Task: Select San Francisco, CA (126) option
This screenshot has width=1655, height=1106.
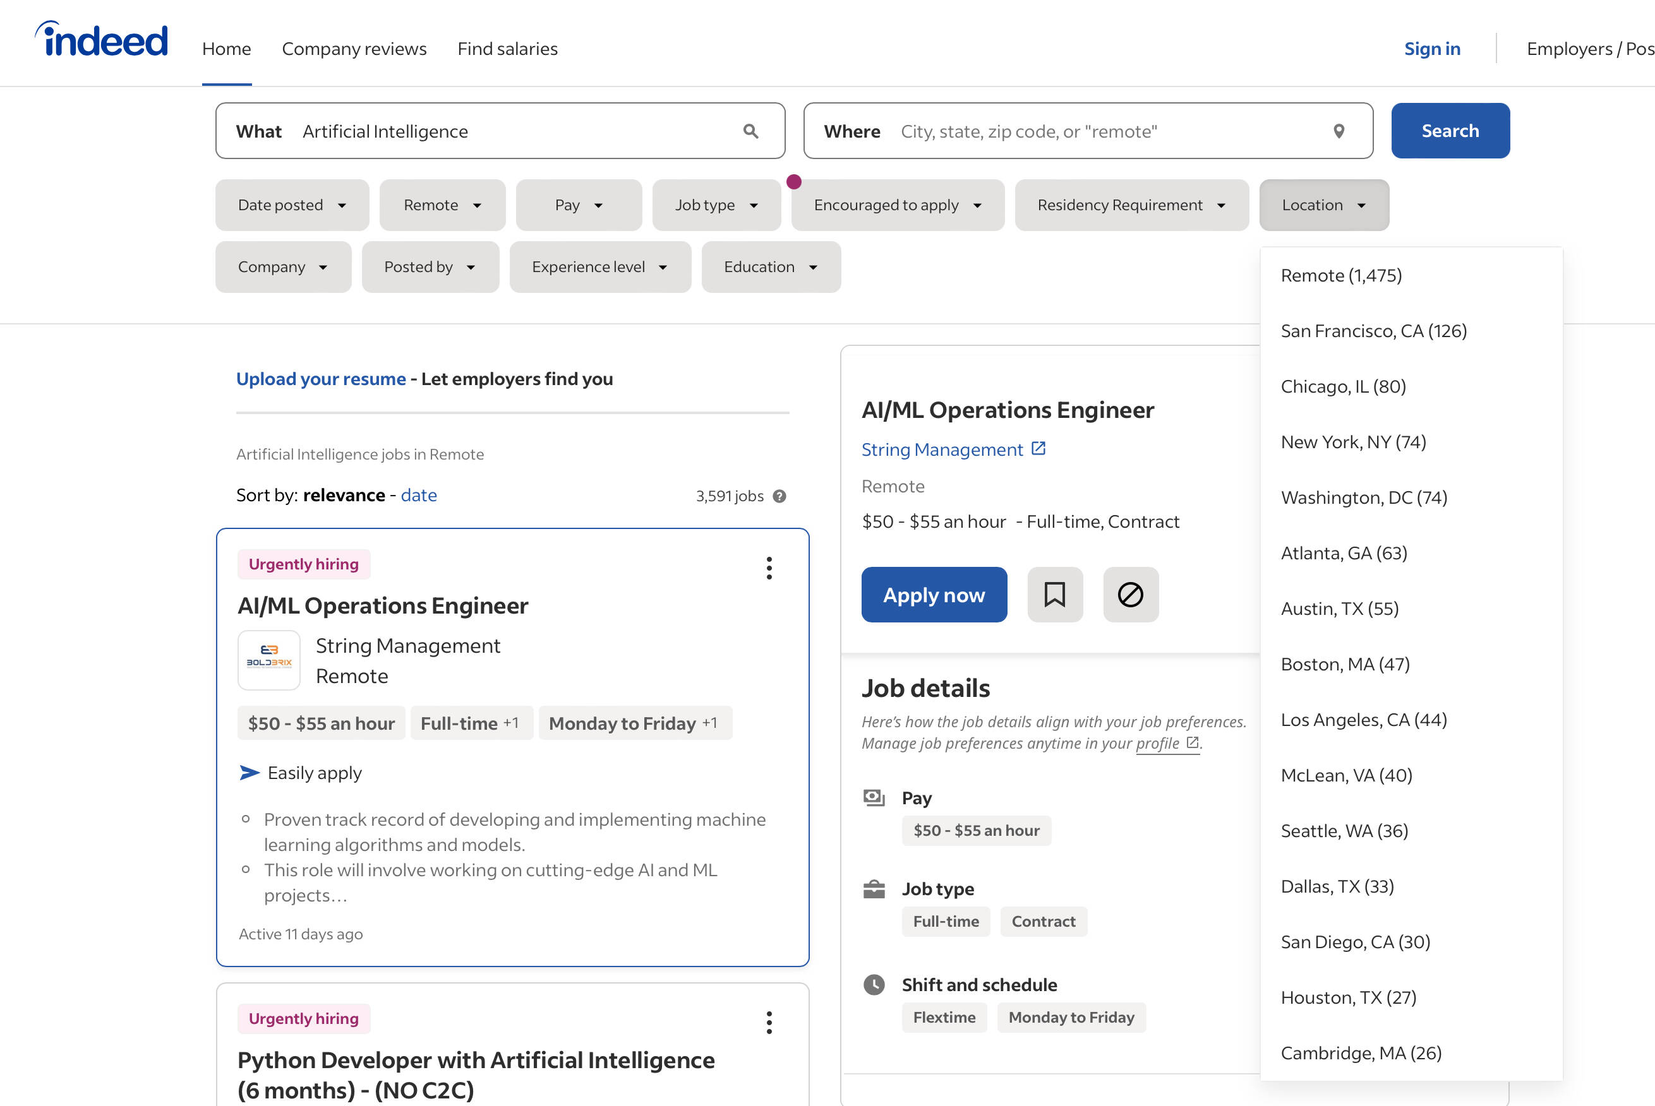Action: 1411,331
